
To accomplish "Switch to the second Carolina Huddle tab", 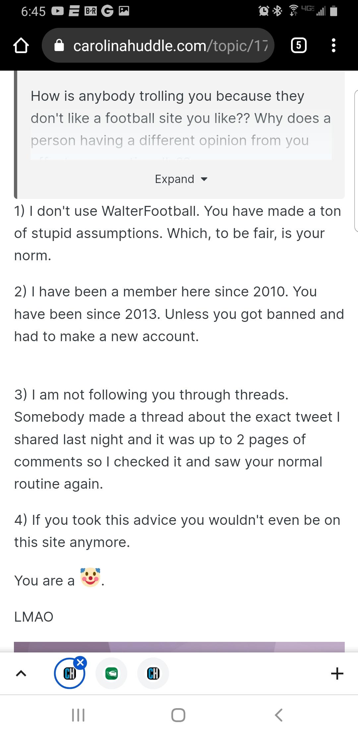I will click(x=153, y=674).
